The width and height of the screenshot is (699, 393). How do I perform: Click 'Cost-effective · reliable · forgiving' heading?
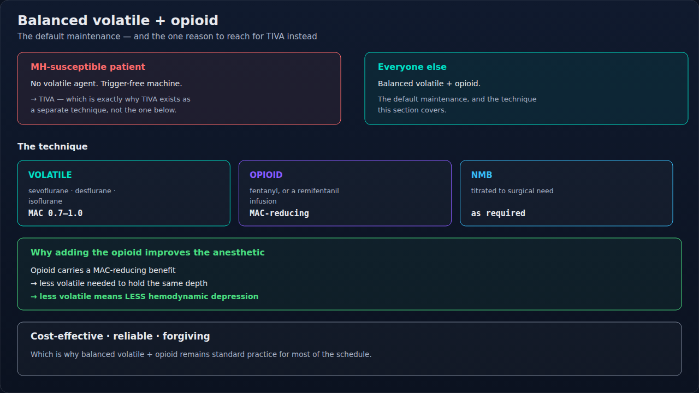[x=120, y=336]
